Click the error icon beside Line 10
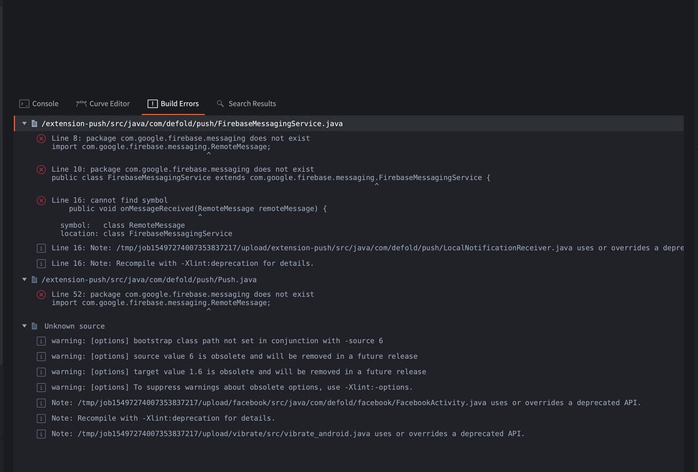The height and width of the screenshot is (472, 698). [41, 169]
